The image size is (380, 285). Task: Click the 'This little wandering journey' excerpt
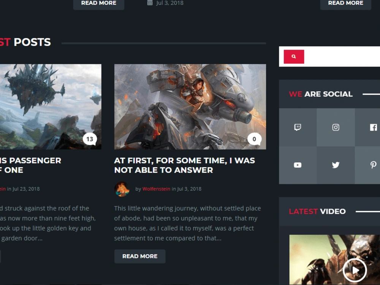click(188, 223)
